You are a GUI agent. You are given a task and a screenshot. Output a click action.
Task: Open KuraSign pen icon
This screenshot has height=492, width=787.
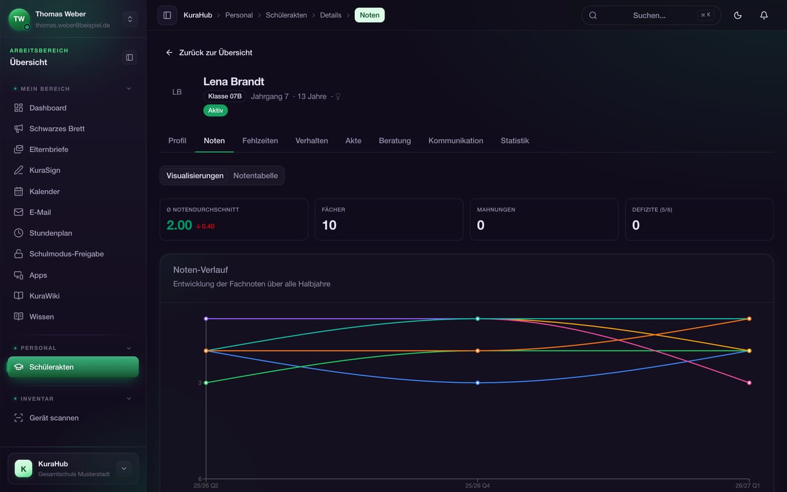(19, 170)
